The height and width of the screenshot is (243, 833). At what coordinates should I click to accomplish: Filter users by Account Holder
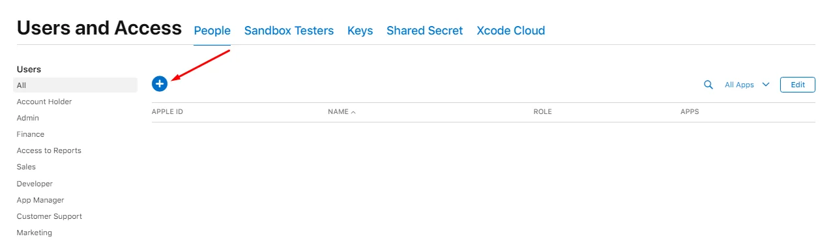(x=44, y=102)
